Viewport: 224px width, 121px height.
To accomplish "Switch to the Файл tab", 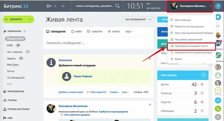I will coord(77,31).
